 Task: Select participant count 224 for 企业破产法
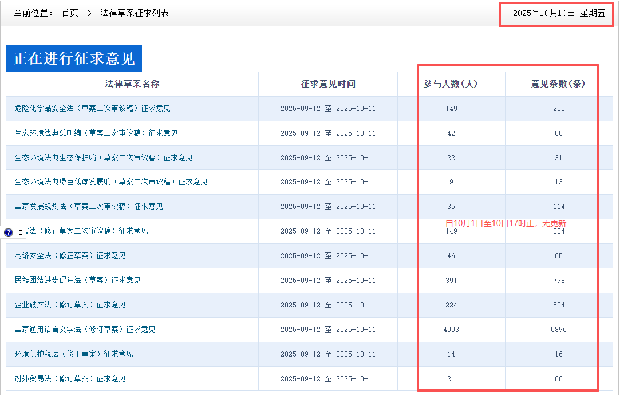tap(451, 305)
